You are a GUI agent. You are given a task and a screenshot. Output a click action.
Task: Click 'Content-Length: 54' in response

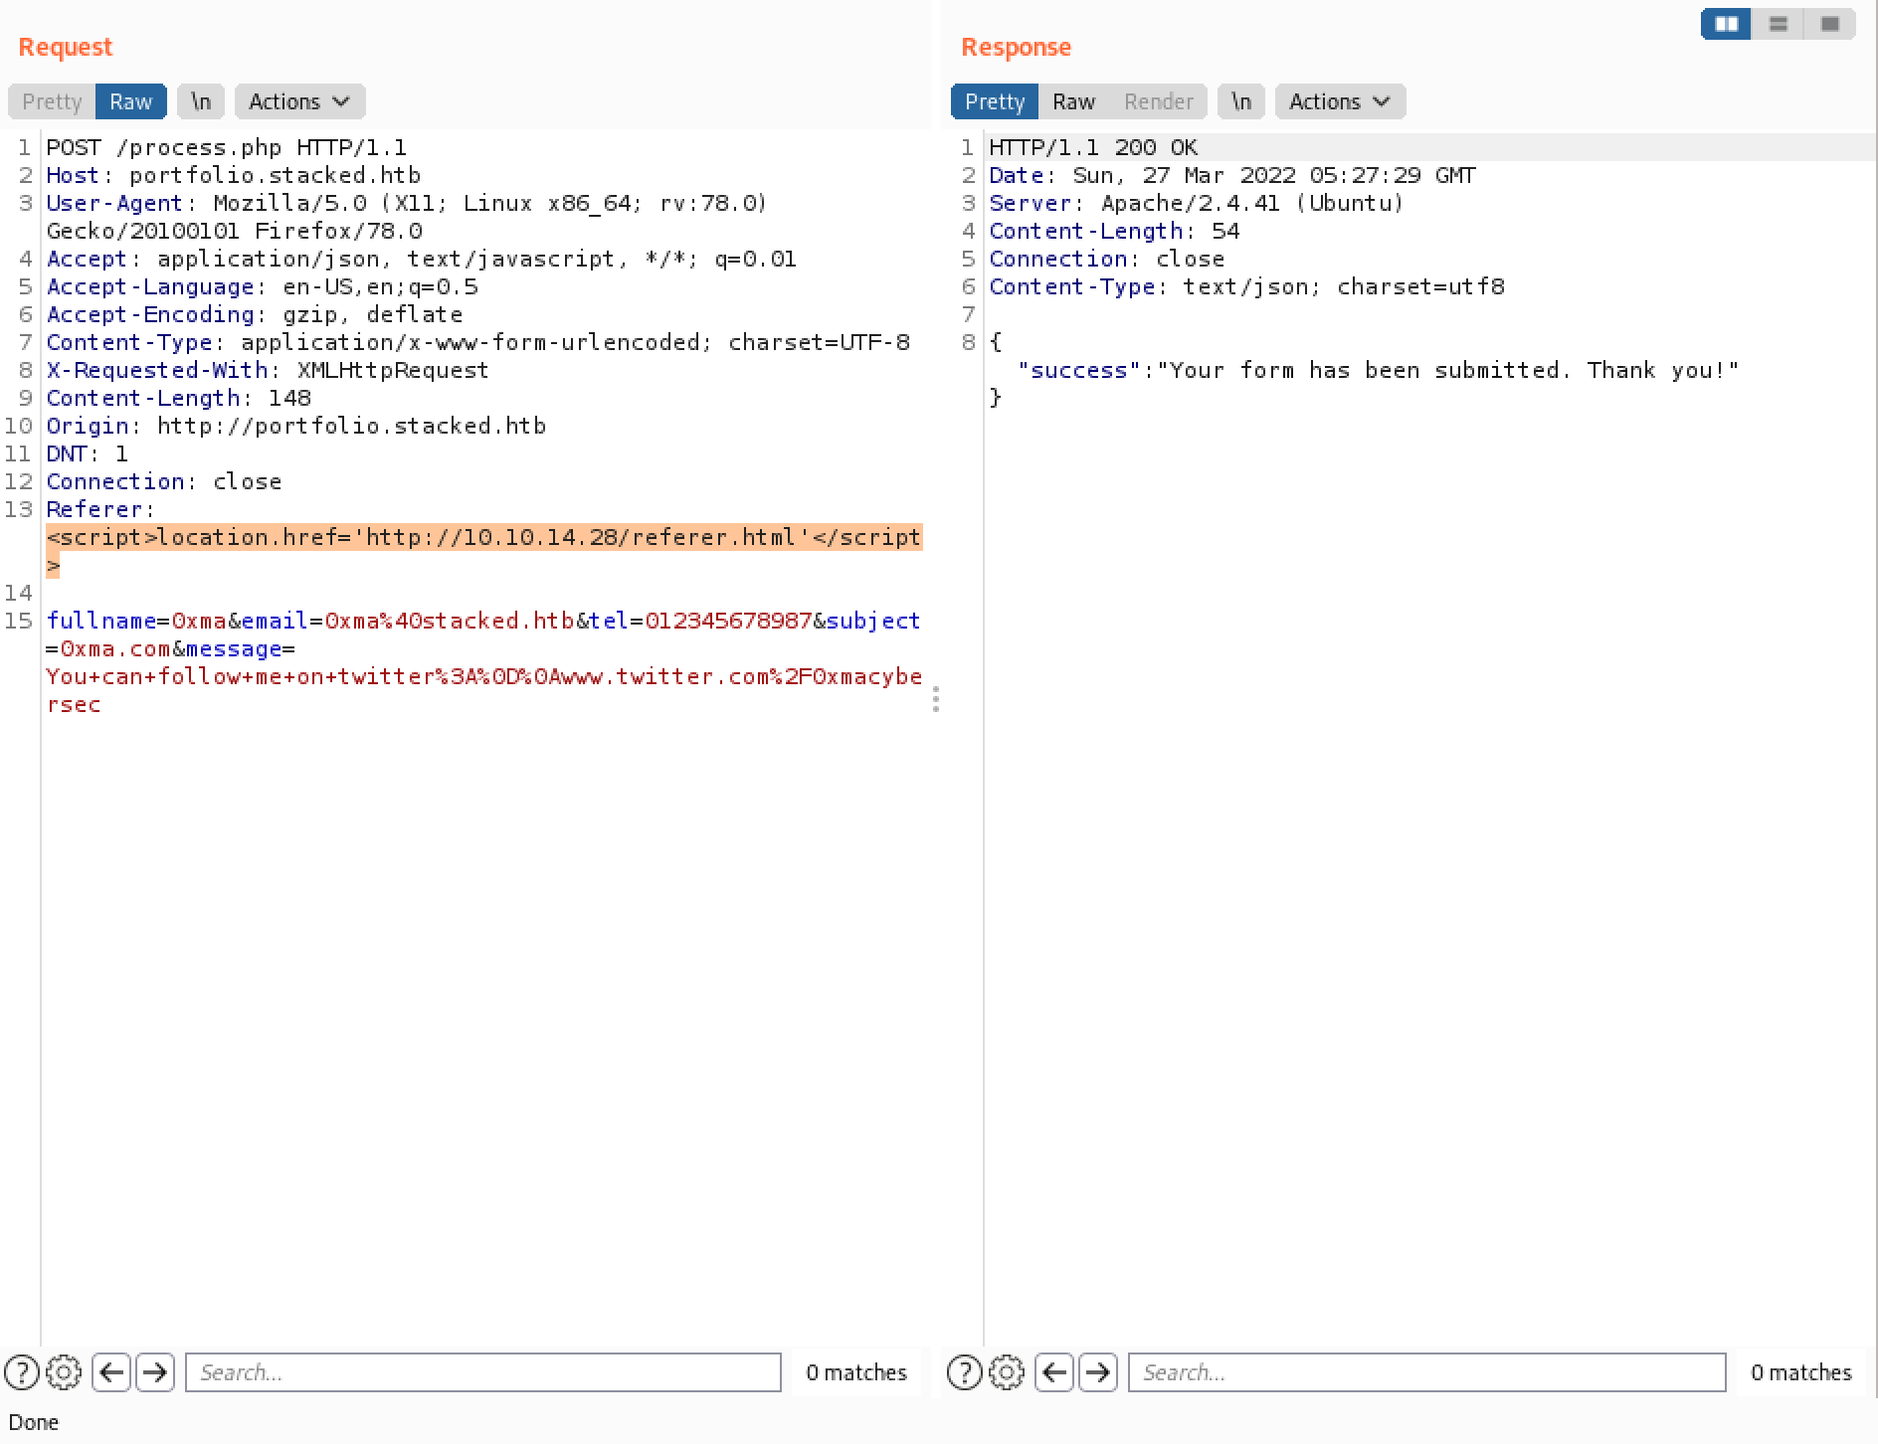pyautogui.click(x=1114, y=231)
